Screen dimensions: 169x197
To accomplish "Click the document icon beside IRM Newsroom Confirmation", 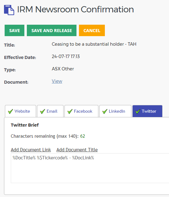I will [x=9, y=10].
